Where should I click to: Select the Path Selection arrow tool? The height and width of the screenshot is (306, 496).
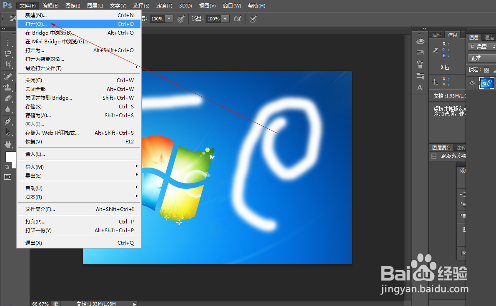tap(8, 132)
